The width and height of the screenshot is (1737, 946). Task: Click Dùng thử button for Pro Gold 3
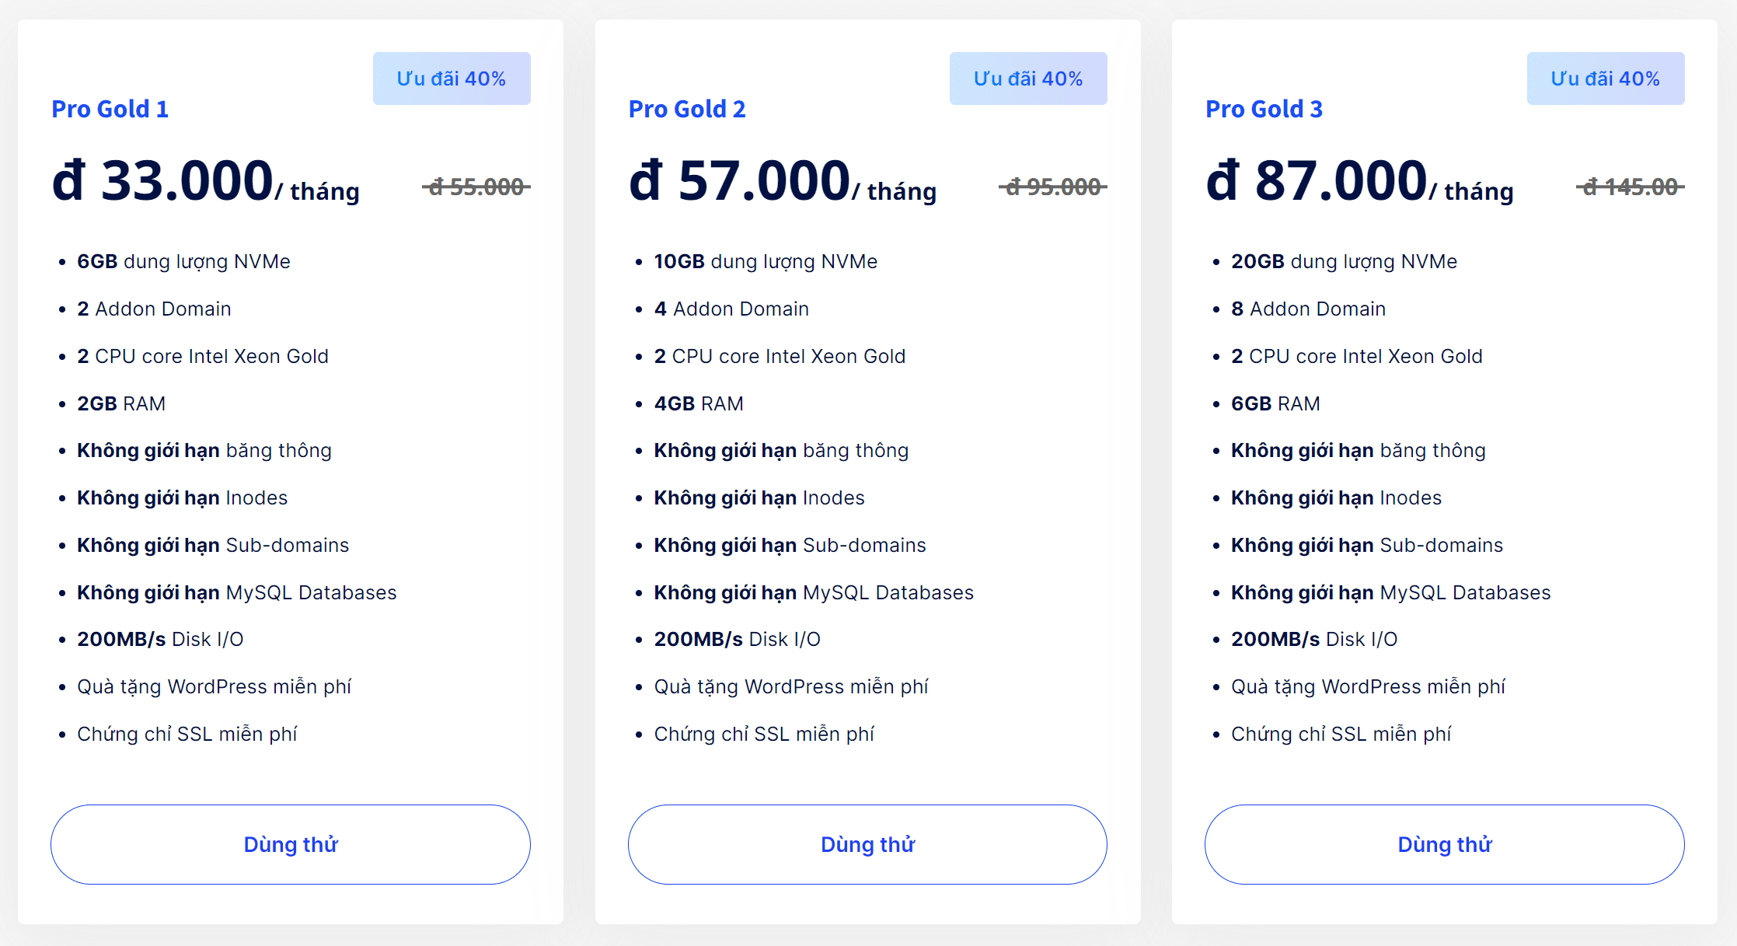click(1444, 844)
